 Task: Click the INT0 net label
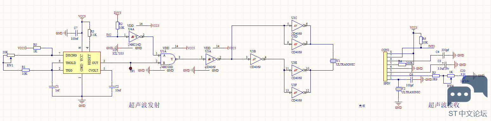pos(431,46)
